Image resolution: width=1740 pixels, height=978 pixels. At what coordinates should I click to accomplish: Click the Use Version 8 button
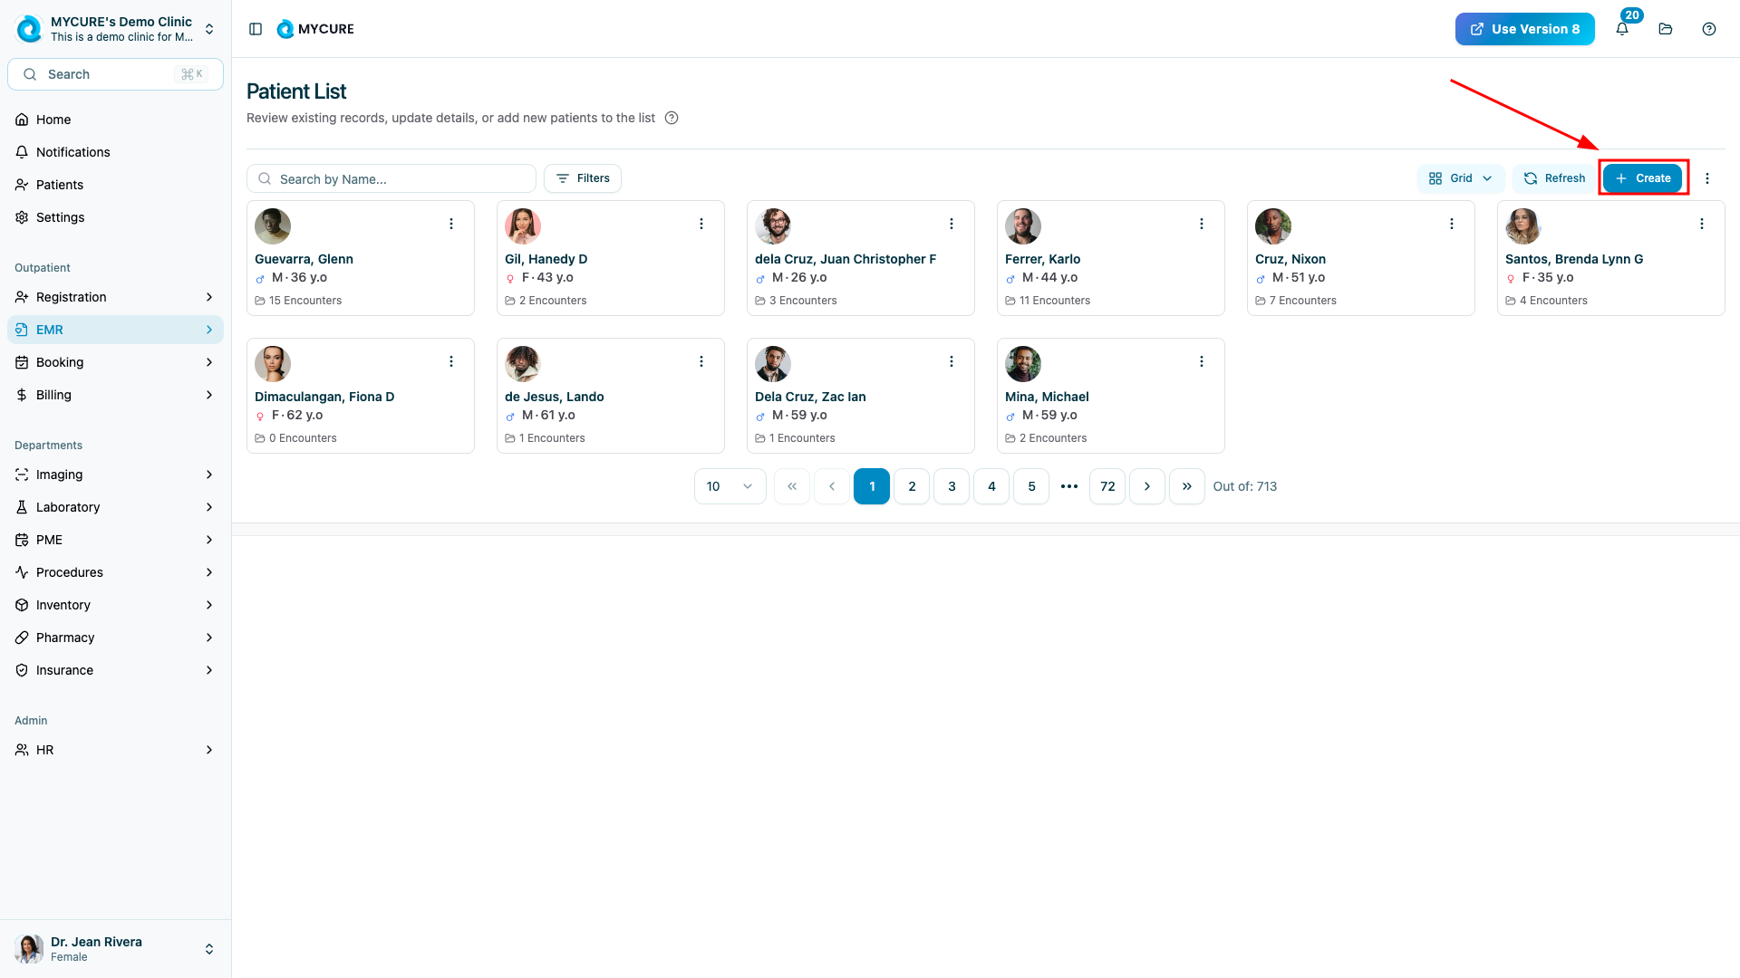pyautogui.click(x=1524, y=29)
